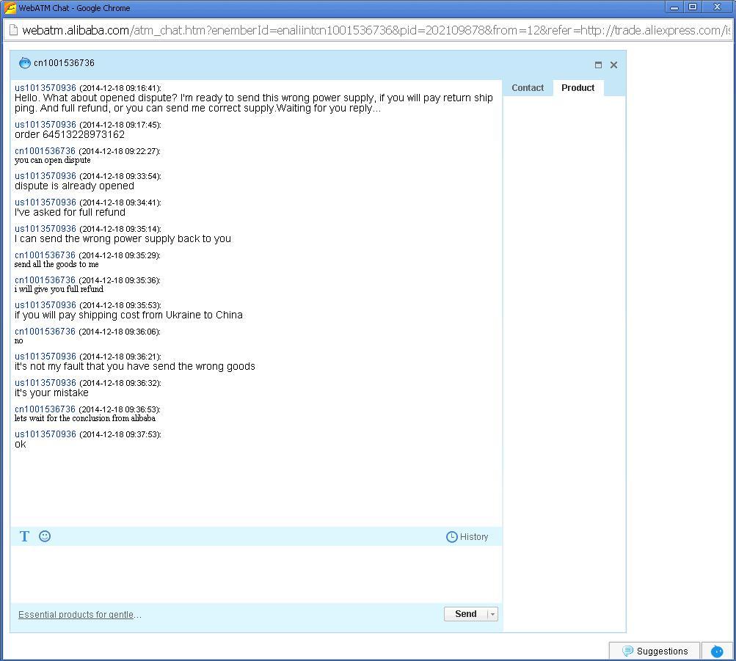
Task: Click the message "it's your mistake"
Action: point(51,392)
